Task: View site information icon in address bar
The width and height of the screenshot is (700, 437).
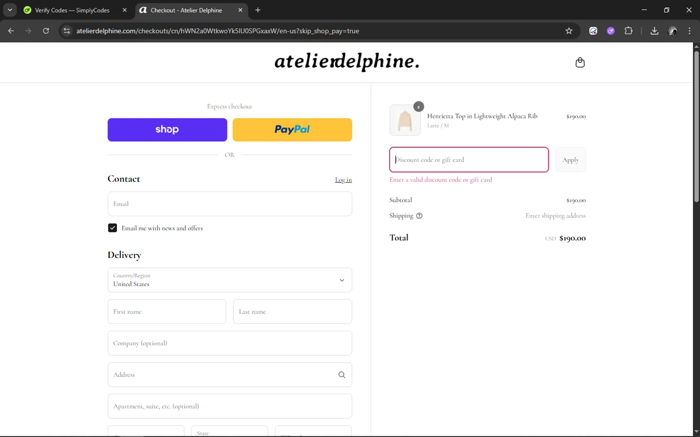Action: click(67, 31)
